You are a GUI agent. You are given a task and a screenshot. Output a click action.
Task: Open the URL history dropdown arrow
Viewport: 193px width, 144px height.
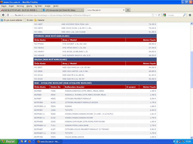[156, 15]
